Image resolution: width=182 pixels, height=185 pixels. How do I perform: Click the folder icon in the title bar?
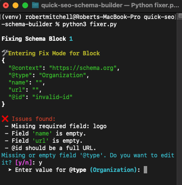(35, 5)
